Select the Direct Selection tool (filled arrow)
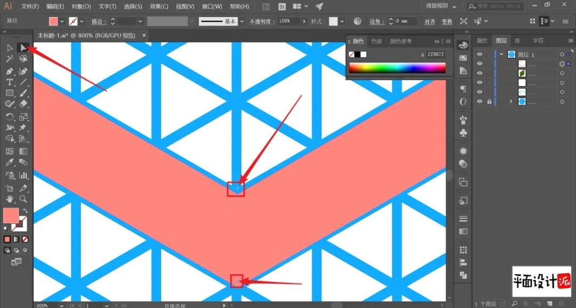 tap(23, 48)
